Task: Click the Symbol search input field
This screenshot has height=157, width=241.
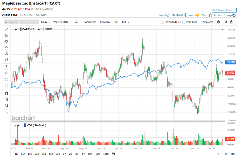Action: coord(22,22)
